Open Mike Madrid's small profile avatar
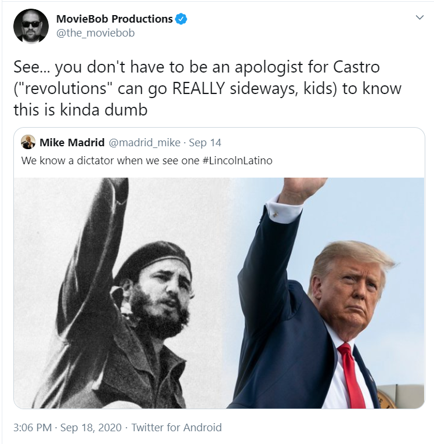Image resolution: width=434 pixels, height=444 pixels. (28, 142)
